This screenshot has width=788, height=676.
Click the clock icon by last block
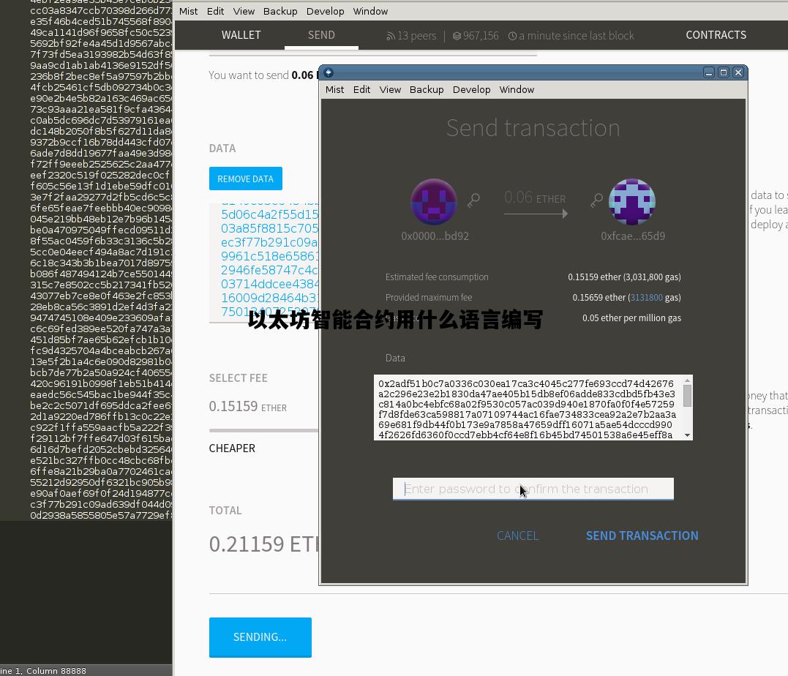(x=512, y=36)
